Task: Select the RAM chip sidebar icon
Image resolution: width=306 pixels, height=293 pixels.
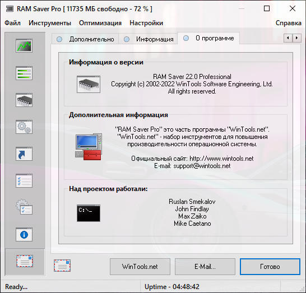Action: (24, 100)
